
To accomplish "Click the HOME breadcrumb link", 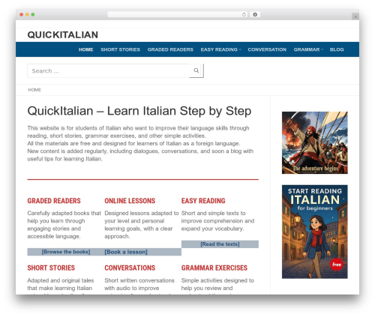I will click(x=34, y=90).
